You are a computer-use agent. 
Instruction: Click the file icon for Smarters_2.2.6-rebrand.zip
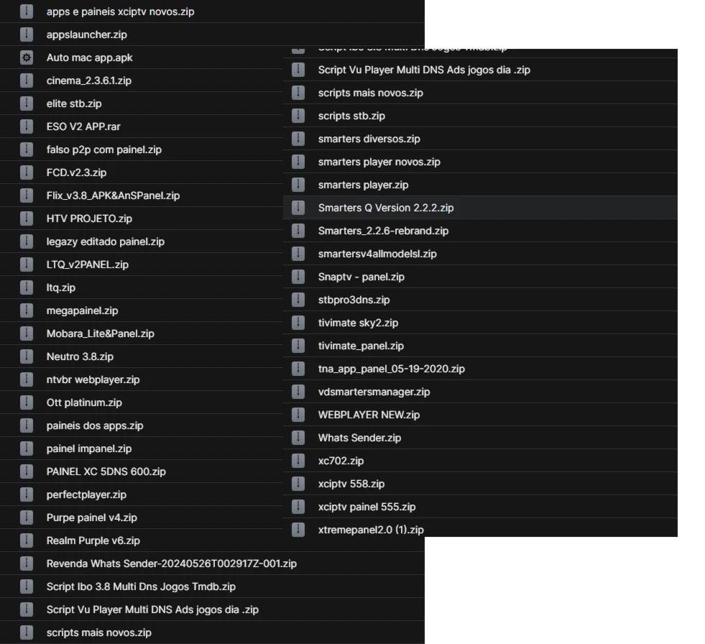298,231
